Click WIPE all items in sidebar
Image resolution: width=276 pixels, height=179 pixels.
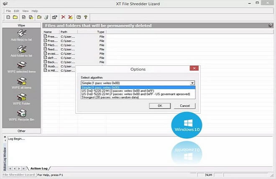tap(21, 83)
